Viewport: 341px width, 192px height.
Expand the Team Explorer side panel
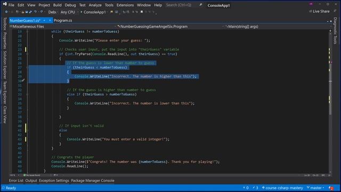click(x=5, y=92)
